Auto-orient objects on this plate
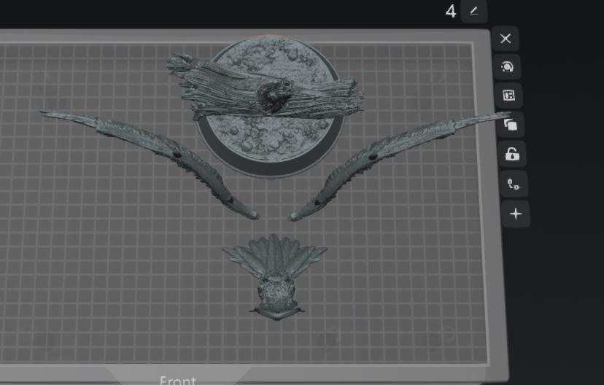 tap(507, 67)
